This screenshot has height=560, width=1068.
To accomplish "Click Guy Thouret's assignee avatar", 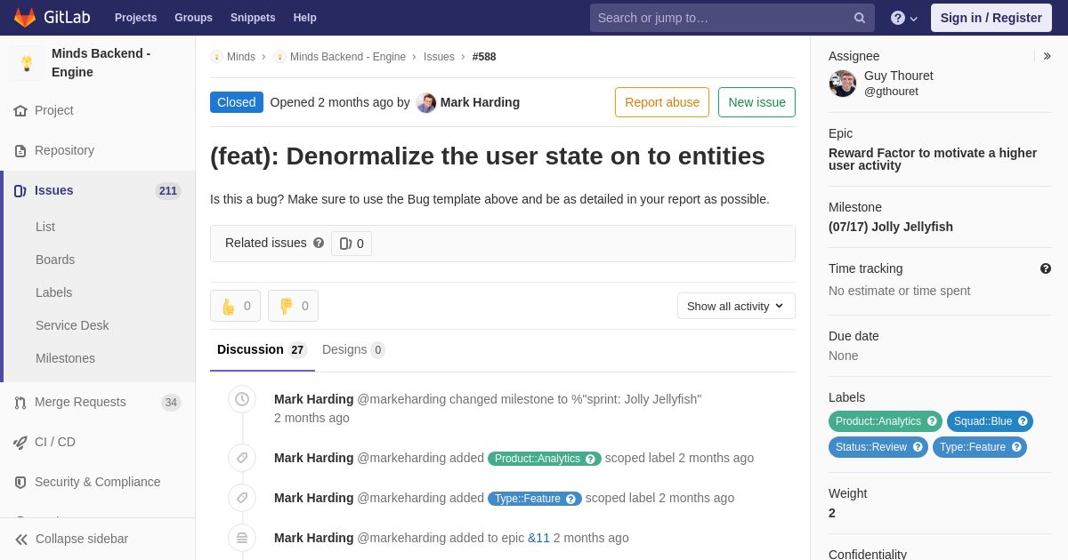I will (x=843, y=84).
